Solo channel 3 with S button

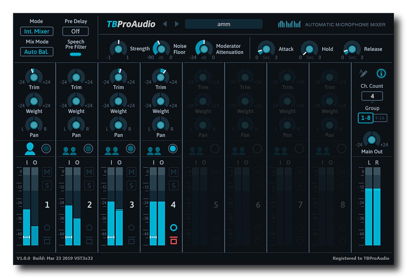131,185
